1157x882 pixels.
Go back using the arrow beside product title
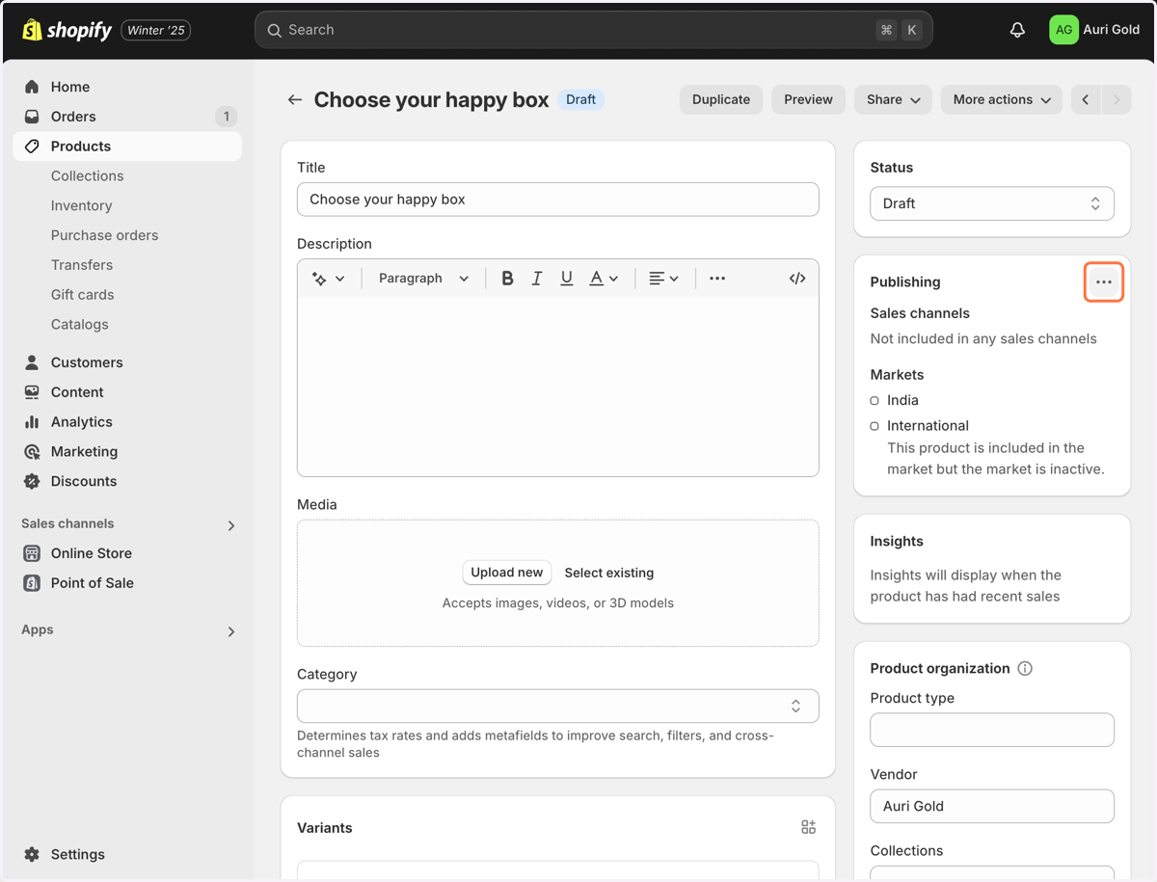(295, 99)
